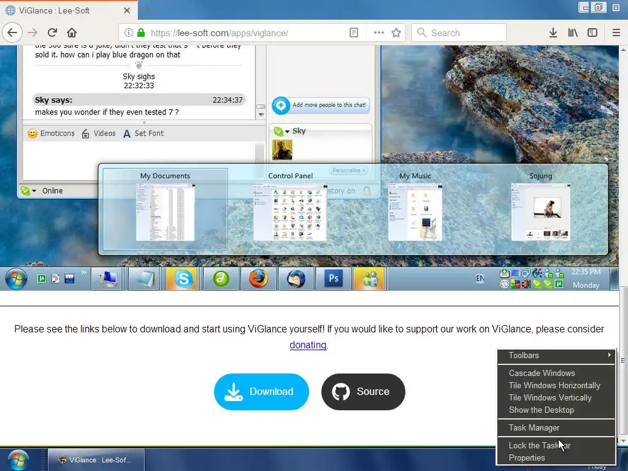Click chat scrollbar down arrow
Viewport: 628px width, 471px height.
click(261, 115)
